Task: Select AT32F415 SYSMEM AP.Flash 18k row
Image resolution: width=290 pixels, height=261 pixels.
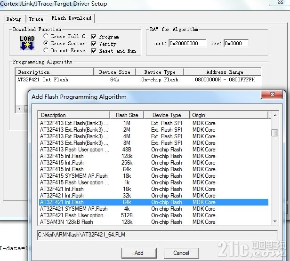Action: click(x=153, y=176)
